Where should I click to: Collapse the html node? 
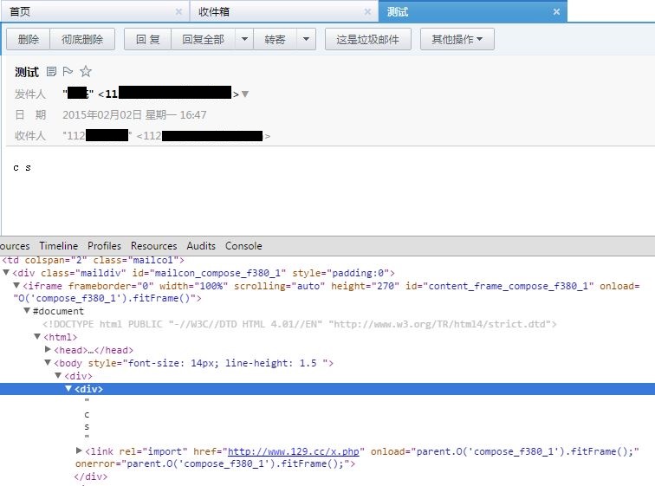(x=37, y=336)
